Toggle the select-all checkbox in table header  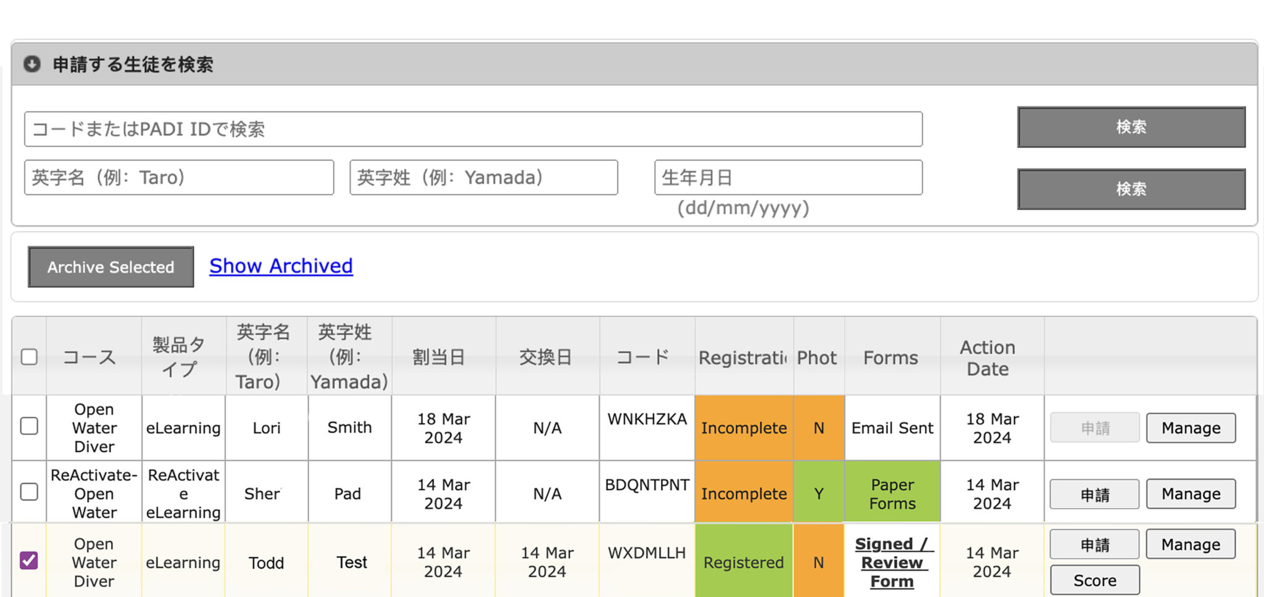pos(29,357)
